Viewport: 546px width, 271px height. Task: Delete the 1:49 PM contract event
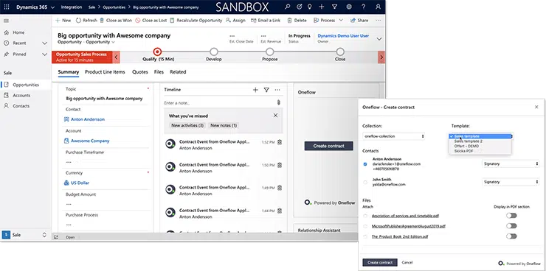pyautogui.click(x=279, y=188)
